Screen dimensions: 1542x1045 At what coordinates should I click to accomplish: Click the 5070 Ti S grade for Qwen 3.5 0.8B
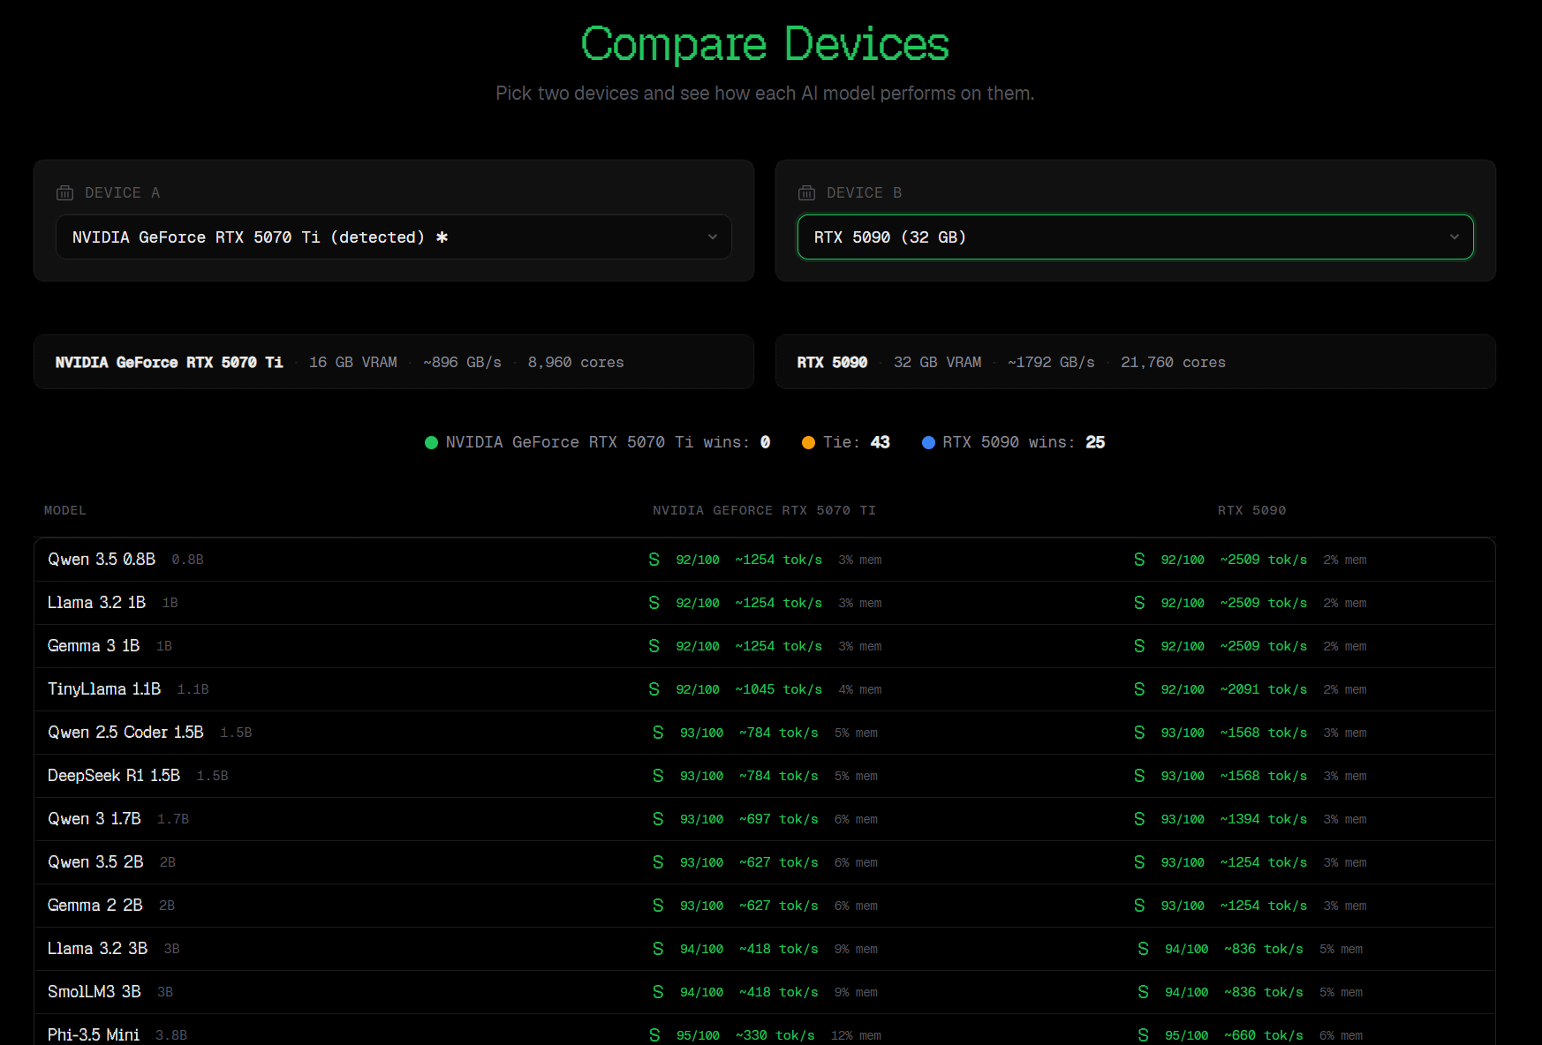click(654, 560)
